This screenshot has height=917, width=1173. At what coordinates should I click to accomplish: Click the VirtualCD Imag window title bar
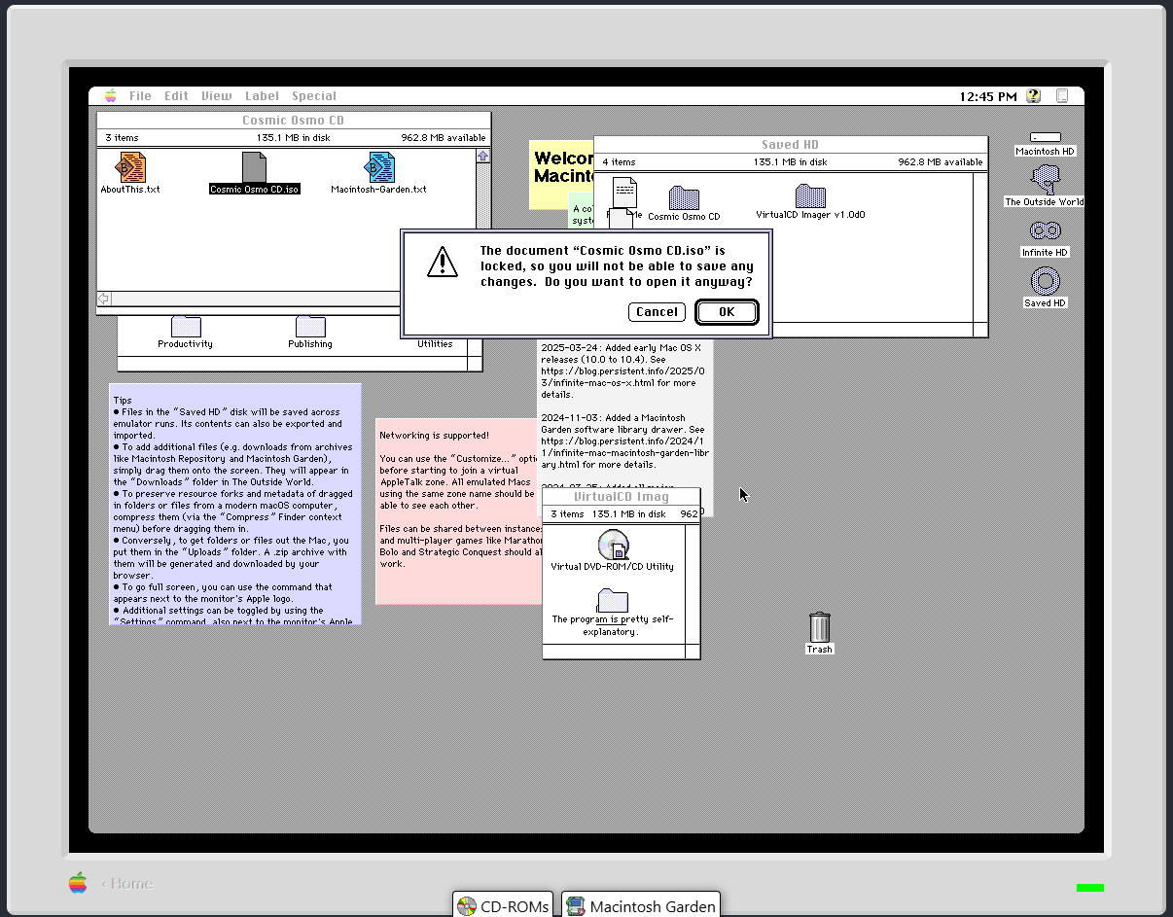[621, 497]
